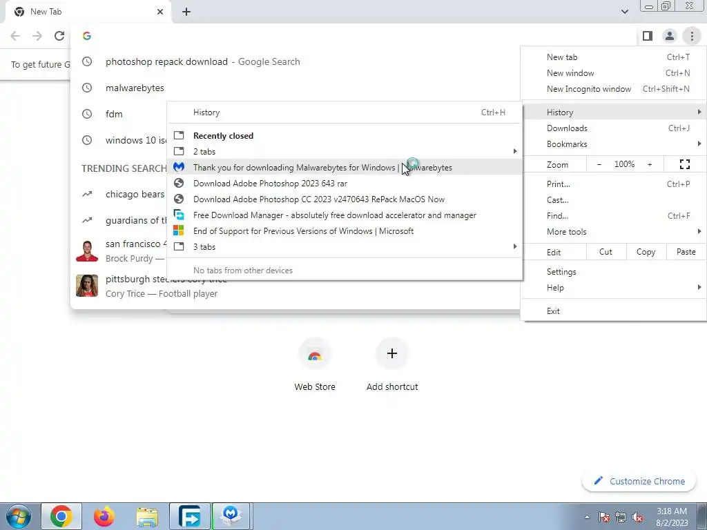Click the Brock Purdy thumbnail

coord(87,251)
